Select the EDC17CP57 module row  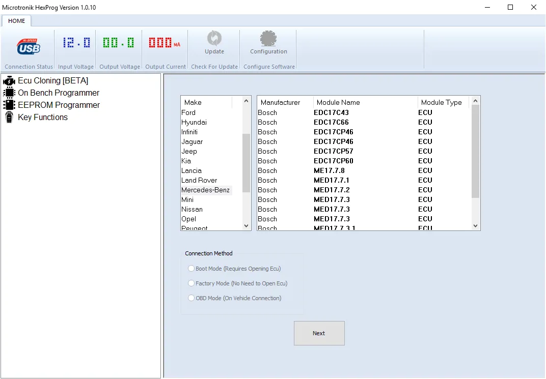(x=364, y=151)
